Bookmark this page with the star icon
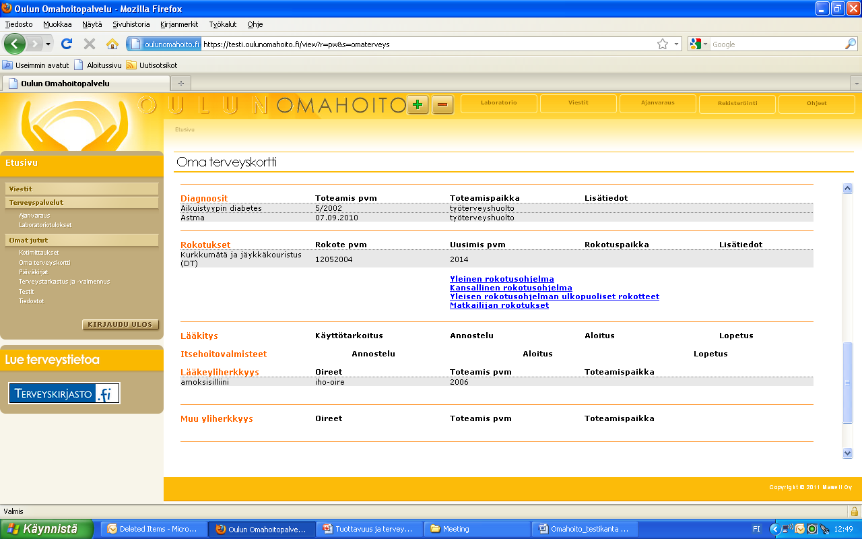The width and height of the screenshot is (862, 539). click(663, 44)
